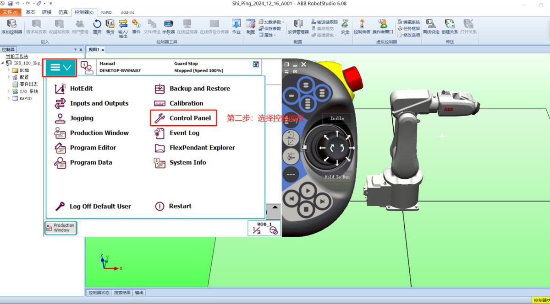Open the Jogging window
Viewport: 550px width, 304px height.
tap(81, 118)
